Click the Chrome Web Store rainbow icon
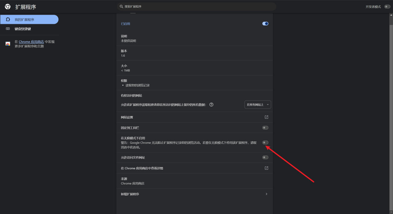The width and height of the screenshot is (393, 214). click(8, 44)
